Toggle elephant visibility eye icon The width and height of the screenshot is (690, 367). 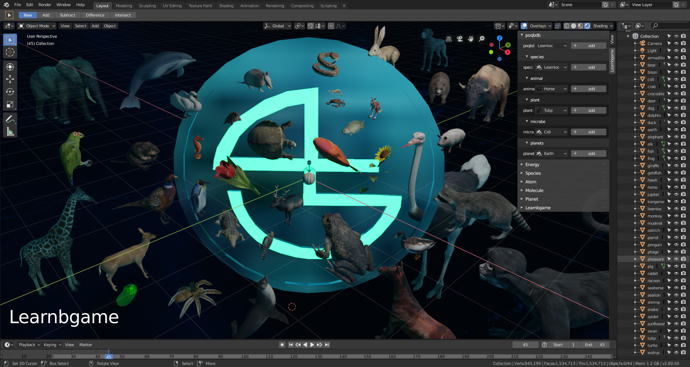[676, 137]
